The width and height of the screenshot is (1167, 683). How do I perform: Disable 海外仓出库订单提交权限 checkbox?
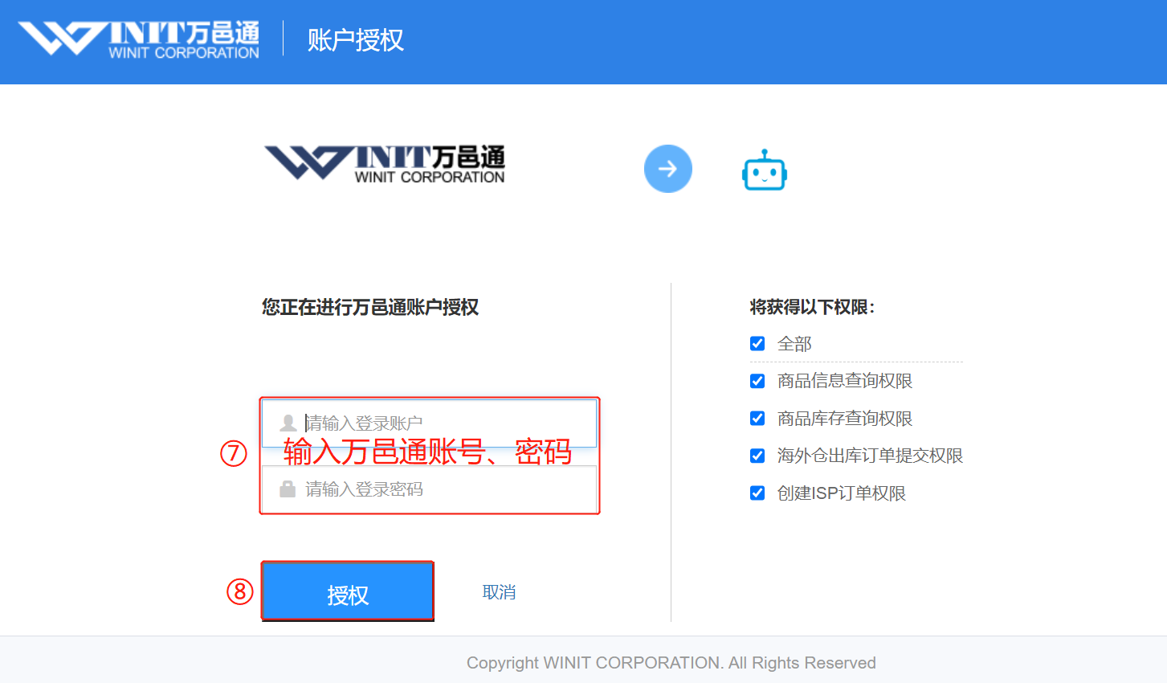(757, 456)
